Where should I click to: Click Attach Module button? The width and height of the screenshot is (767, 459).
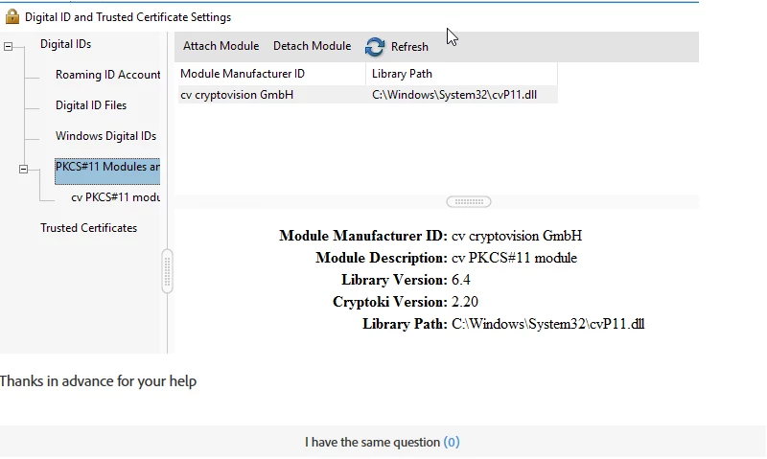[x=221, y=46]
